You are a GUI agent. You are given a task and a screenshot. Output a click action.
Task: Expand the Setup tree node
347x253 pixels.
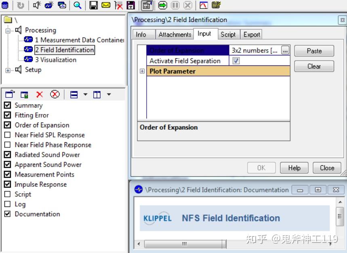tap(8, 70)
